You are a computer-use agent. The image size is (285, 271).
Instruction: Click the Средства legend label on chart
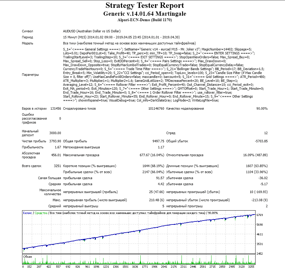[41, 213]
